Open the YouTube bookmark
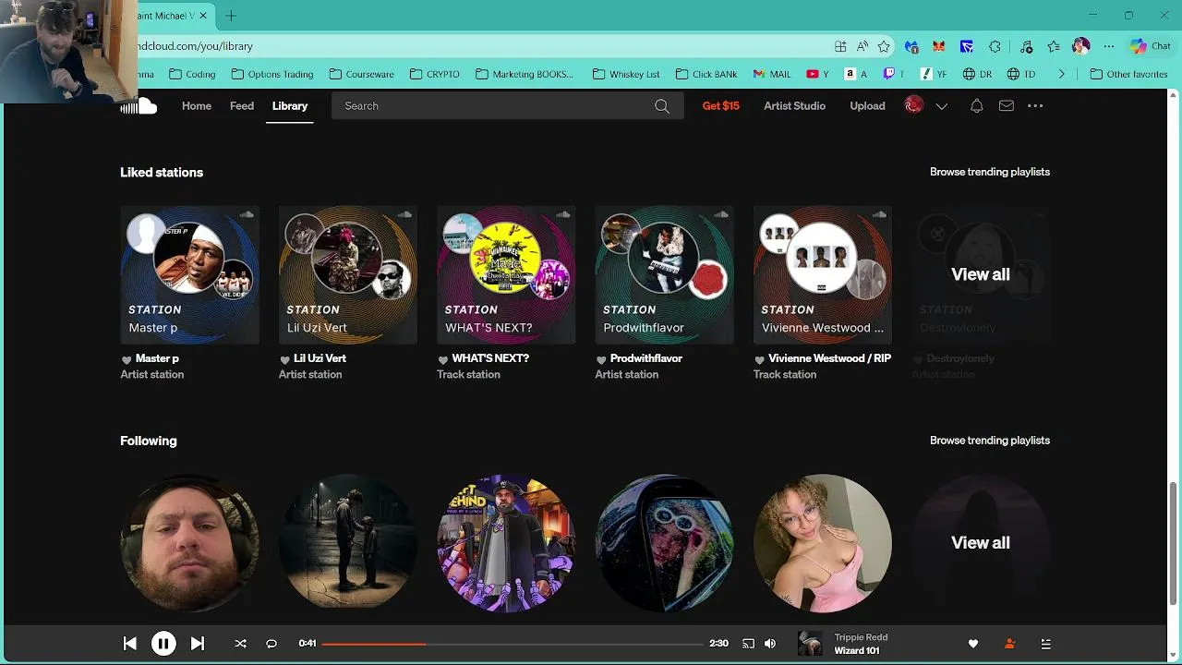Viewport: 1182px width, 665px height. point(817,74)
